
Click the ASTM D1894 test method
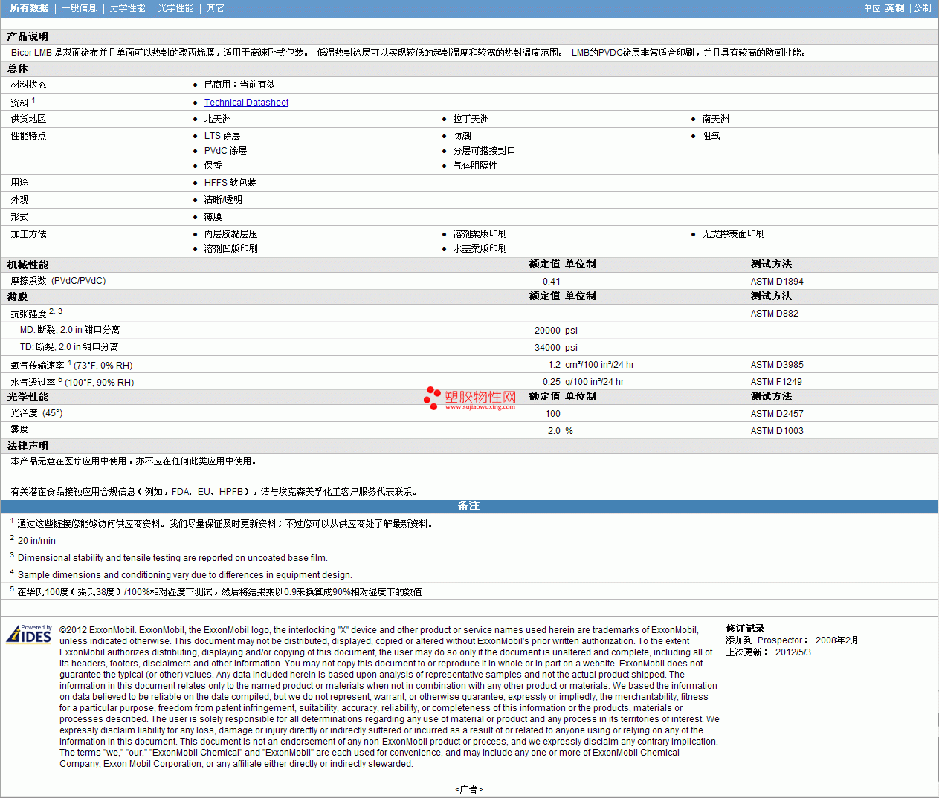[777, 282]
